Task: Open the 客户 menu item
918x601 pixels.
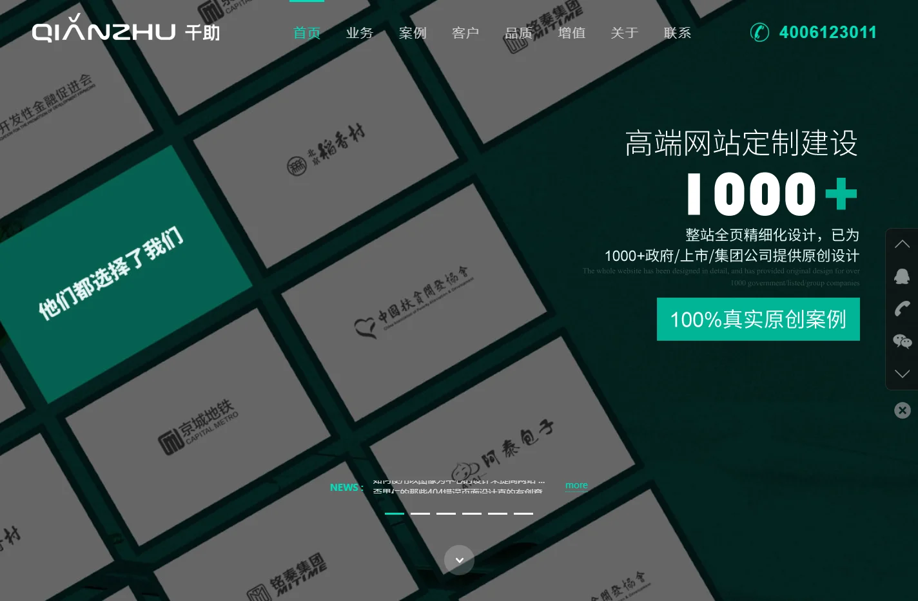Action: tap(465, 33)
